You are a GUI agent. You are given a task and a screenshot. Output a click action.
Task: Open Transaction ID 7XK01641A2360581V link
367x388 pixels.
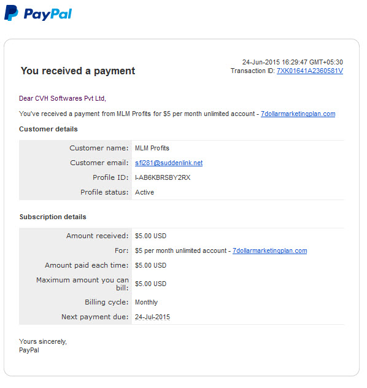pyautogui.click(x=310, y=71)
